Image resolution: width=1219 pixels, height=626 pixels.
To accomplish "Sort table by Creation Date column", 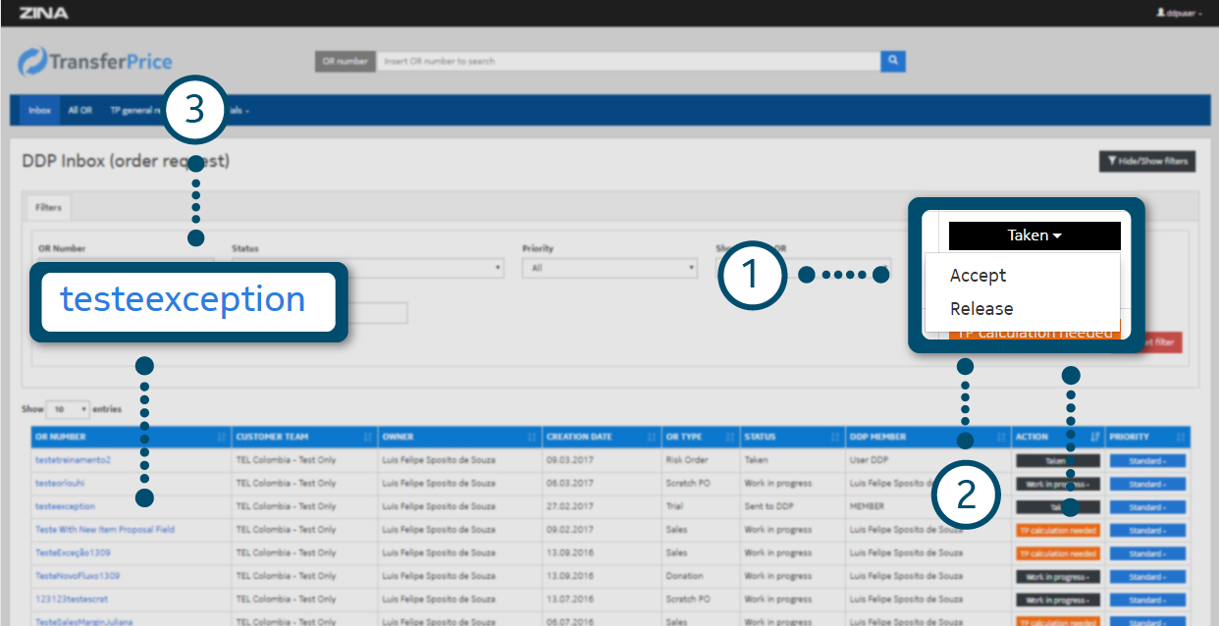I will [601, 437].
